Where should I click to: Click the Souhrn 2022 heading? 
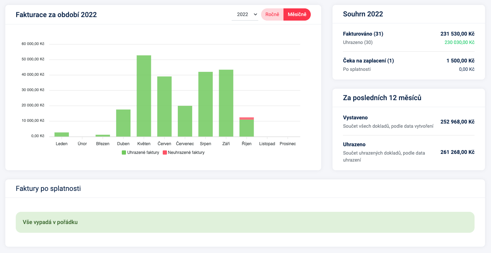coord(363,14)
